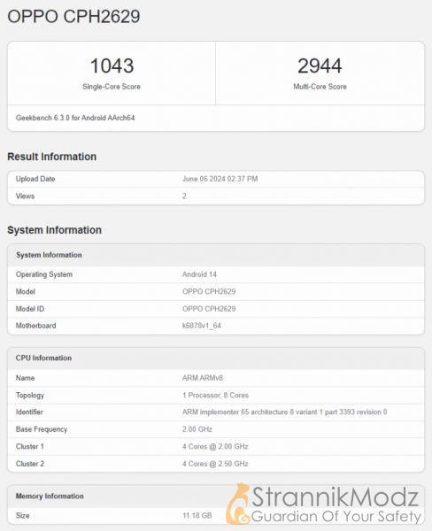Click the large System Information section heading
The height and width of the screenshot is (531, 432).
(55, 230)
